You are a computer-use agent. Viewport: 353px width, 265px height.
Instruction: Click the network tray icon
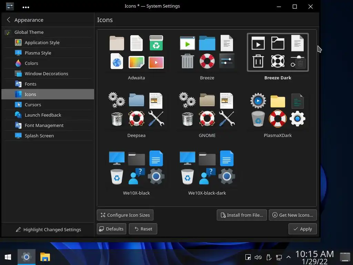coord(279,257)
